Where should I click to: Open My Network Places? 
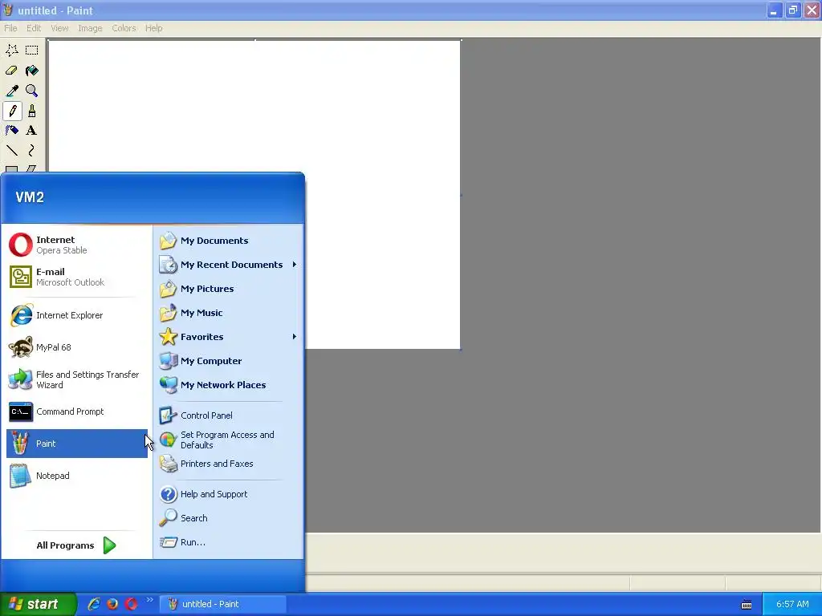coord(229,385)
